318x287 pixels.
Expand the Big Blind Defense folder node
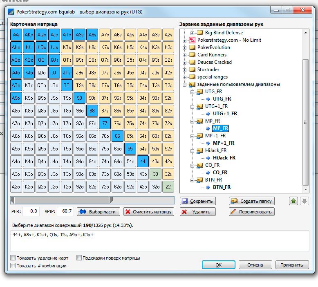(192, 33)
